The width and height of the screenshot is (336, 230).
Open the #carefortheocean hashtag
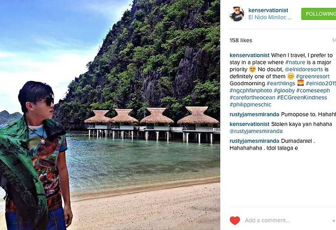[252, 97]
